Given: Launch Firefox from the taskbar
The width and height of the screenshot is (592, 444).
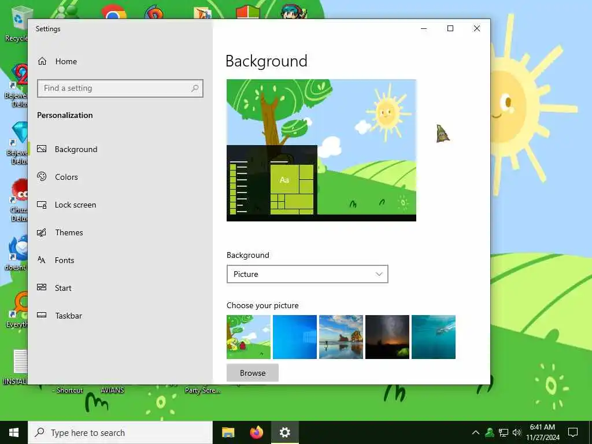Looking at the screenshot, I should pos(257,432).
